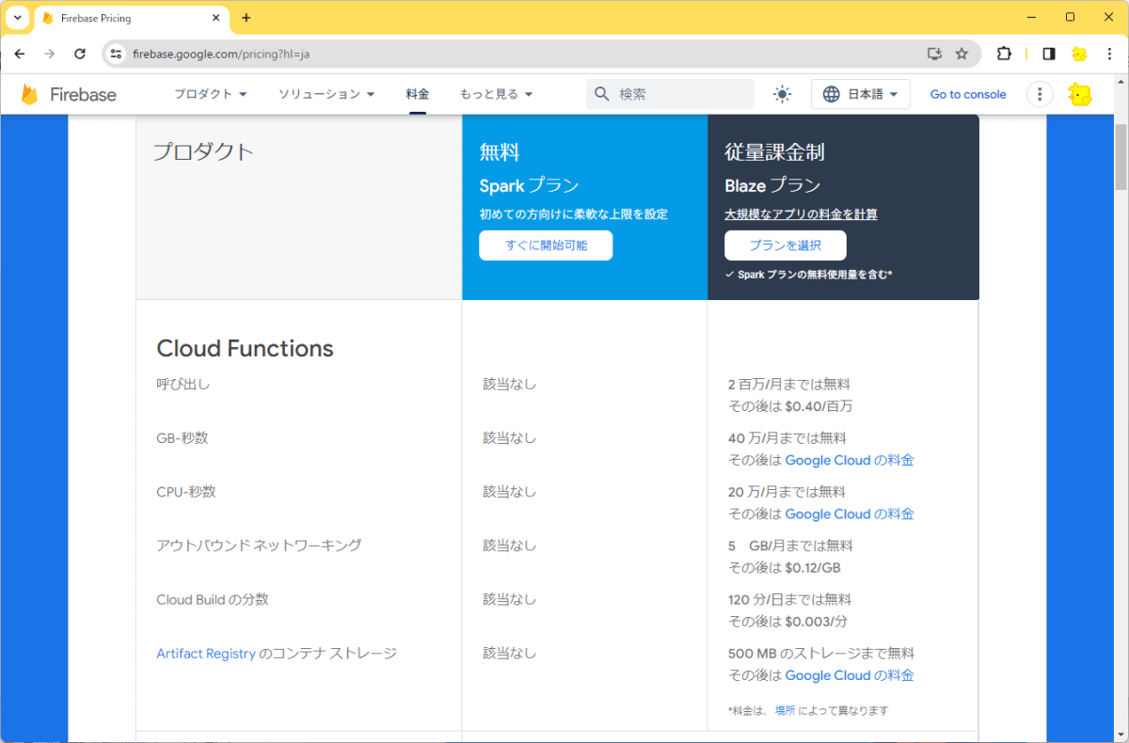The image size is (1129, 743).
Task: Click the CPU-秒数 row label
Action: pyautogui.click(x=185, y=492)
